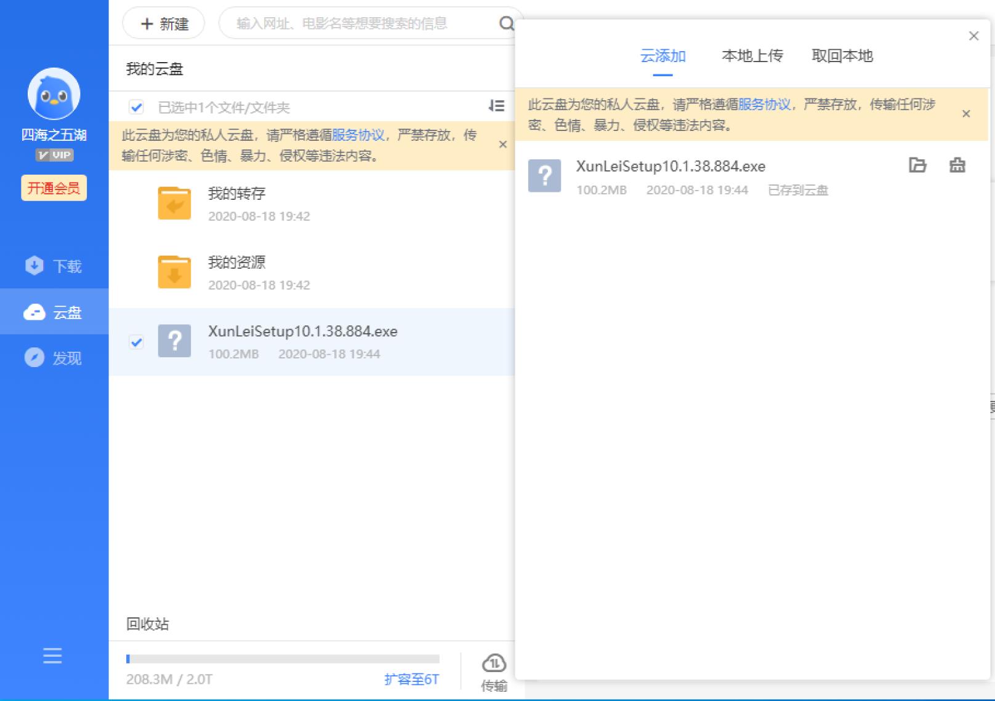Click XunLeiSetup file icon in cloud list
Screen dimensions: 995x701
pyautogui.click(x=174, y=341)
